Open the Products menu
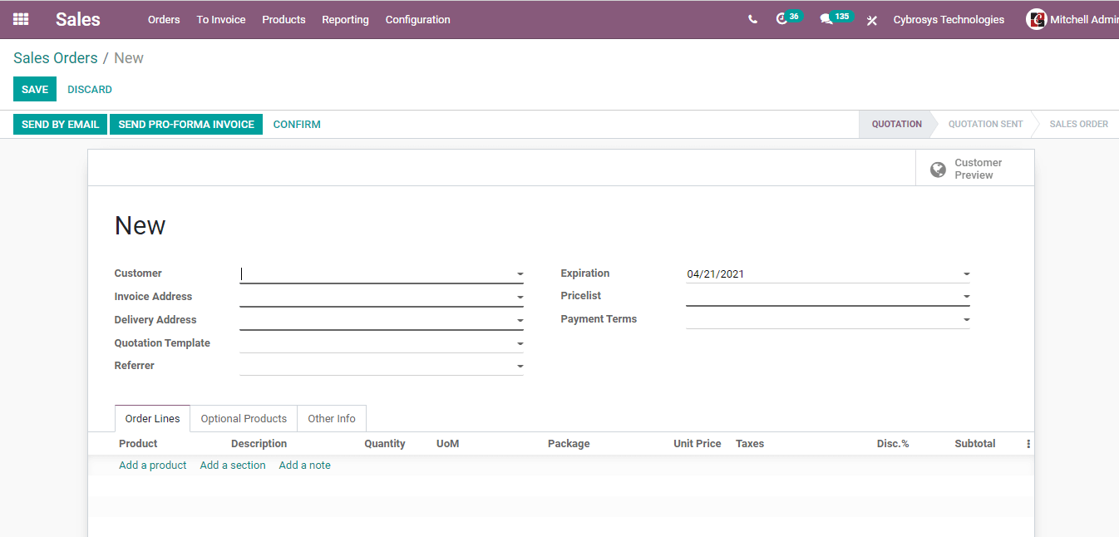The image size is (1119, 537). tap(283, 19)
